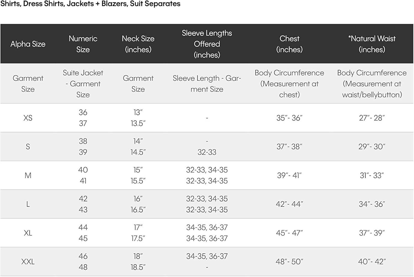Click the 37"- 39" waist measurement cell

pos(372,233)
